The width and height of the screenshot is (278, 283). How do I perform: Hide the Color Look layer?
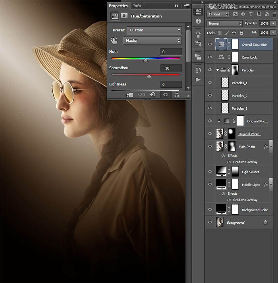(210, 57)
